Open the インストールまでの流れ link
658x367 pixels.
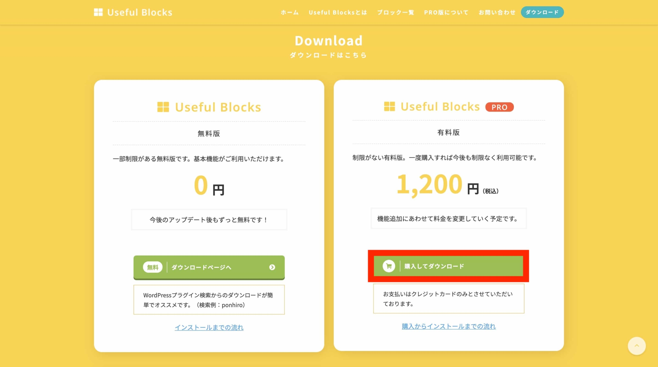tap(209, 327)
